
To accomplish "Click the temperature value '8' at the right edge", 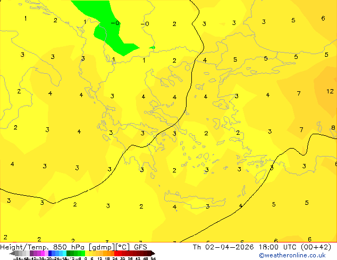I will point(333,127).
